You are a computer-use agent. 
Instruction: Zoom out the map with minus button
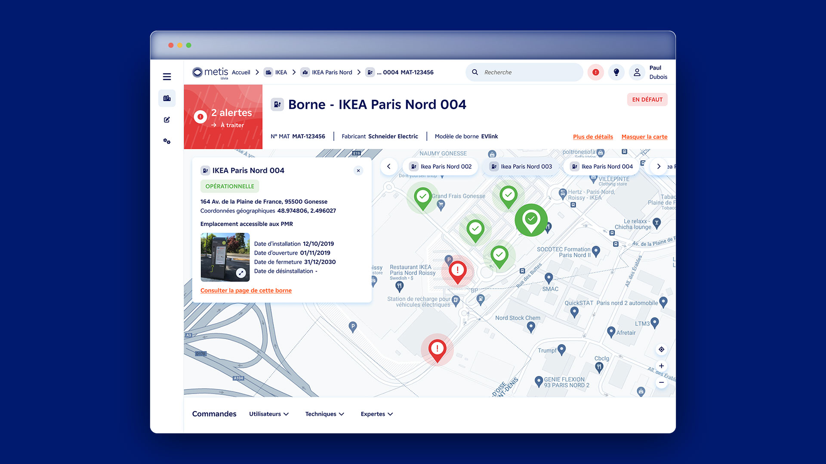(661, 382)
